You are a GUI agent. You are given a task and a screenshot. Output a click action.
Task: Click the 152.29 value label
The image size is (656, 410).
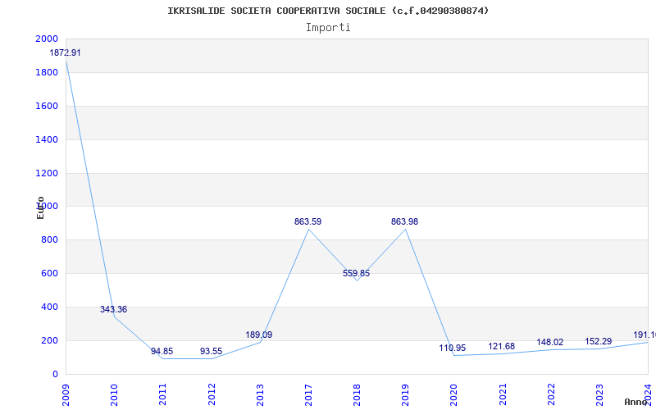[599, 341]
